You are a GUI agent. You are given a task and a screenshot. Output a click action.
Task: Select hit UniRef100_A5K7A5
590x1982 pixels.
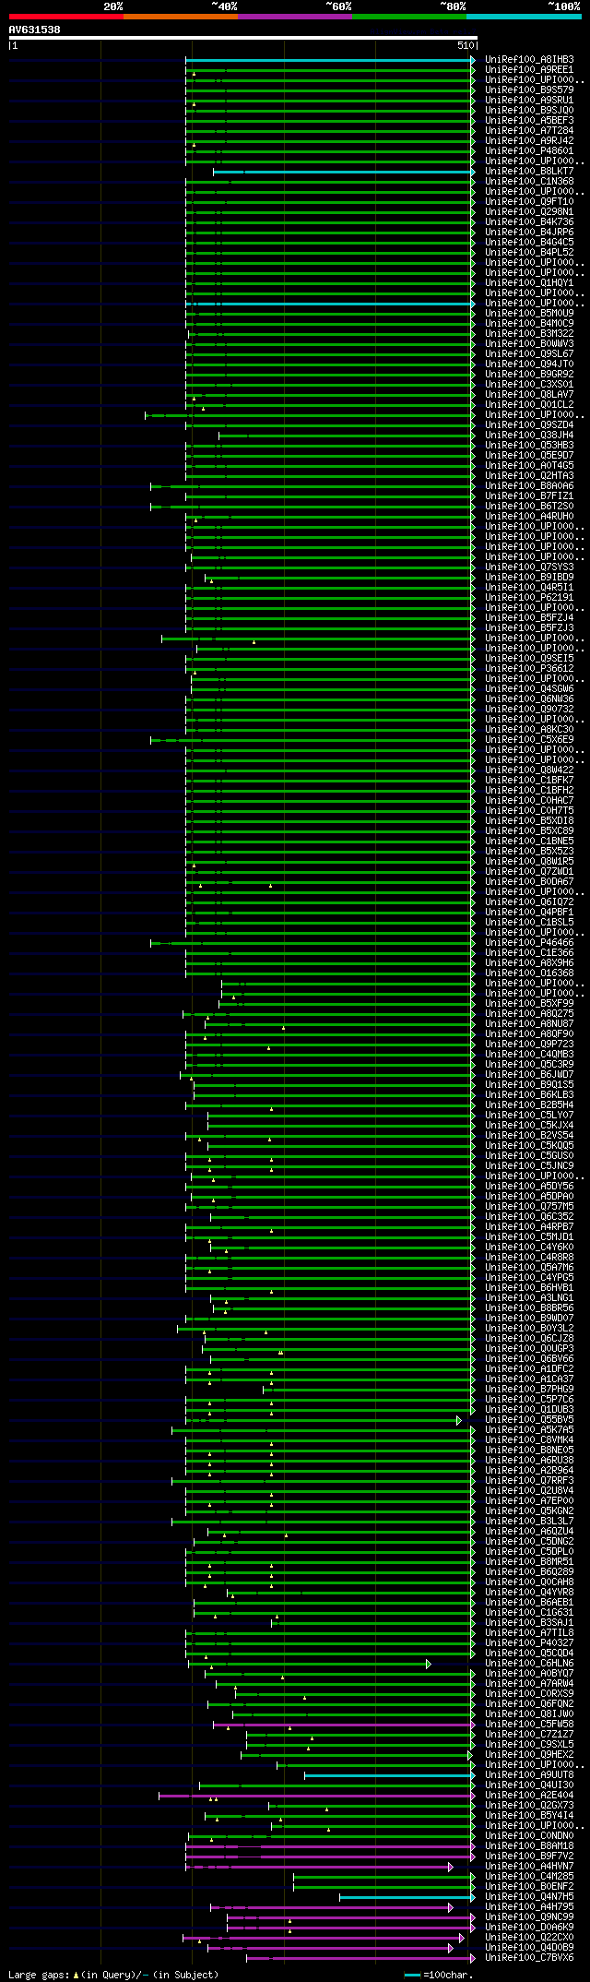tap(529, 1430)
